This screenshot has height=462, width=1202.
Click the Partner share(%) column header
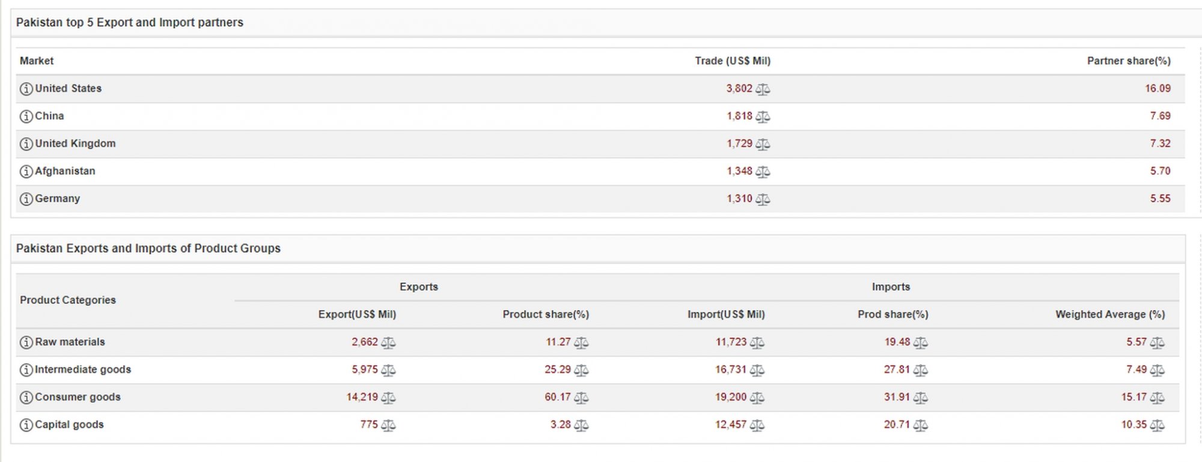coord(1129,61)
